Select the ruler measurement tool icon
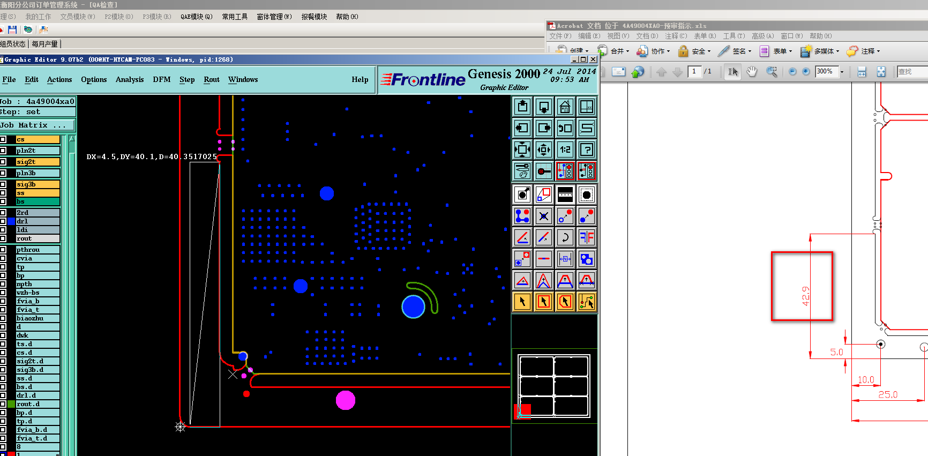Image resolution: width=928 pixels, height=456 pixels. click(x=565, y=195)
